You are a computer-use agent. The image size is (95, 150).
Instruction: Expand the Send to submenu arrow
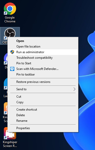tap(75, 89)
